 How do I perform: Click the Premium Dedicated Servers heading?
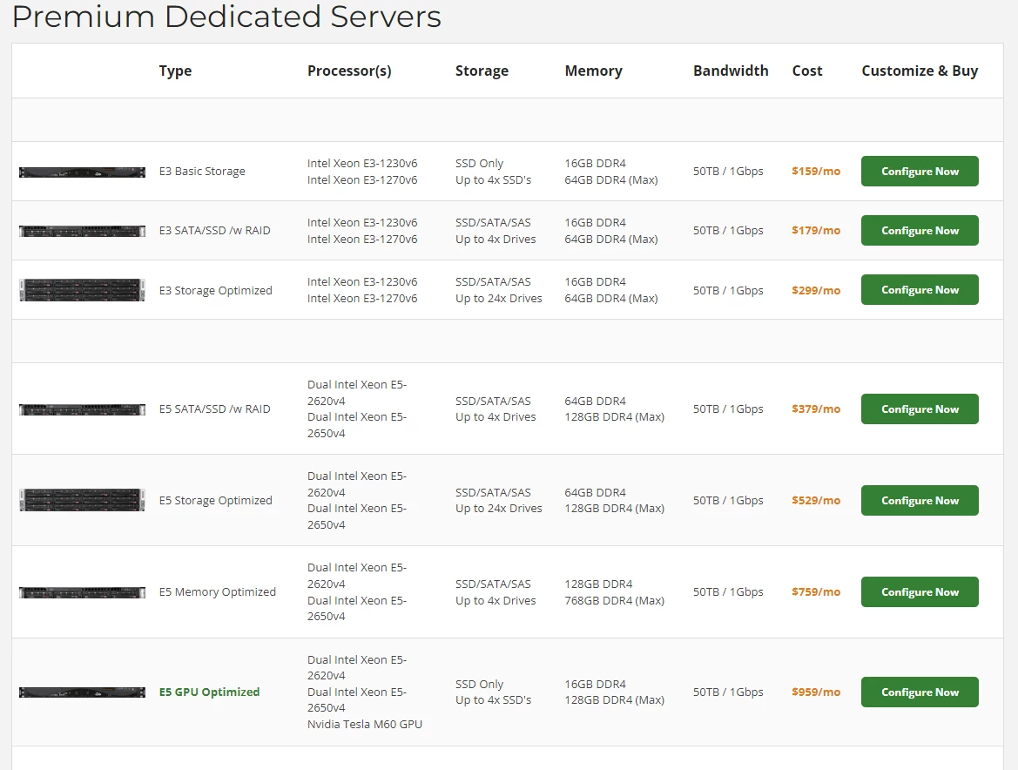pos(226,17)
